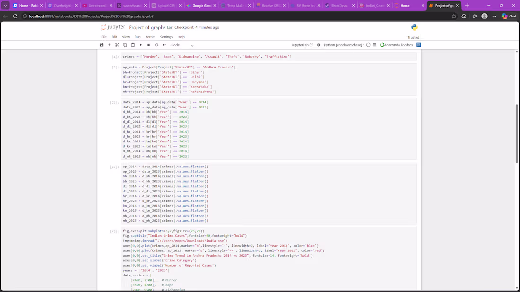
Task: Cut the selected cell with the scissors icon
Action: [117, 45]
